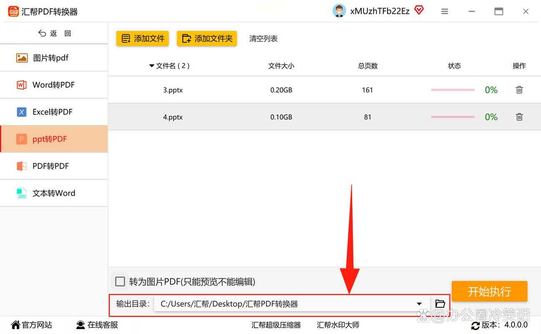The height and width of the screenshot is (334, 541).
Task: Clear the file list via 清空列表
Action: coord(263,38)
